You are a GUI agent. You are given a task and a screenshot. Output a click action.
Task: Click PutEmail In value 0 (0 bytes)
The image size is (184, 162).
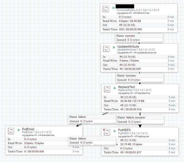tap(30, 139)
